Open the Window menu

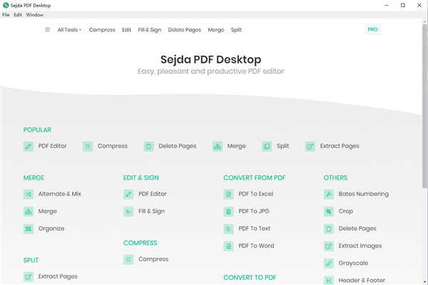tap(35, 15)
